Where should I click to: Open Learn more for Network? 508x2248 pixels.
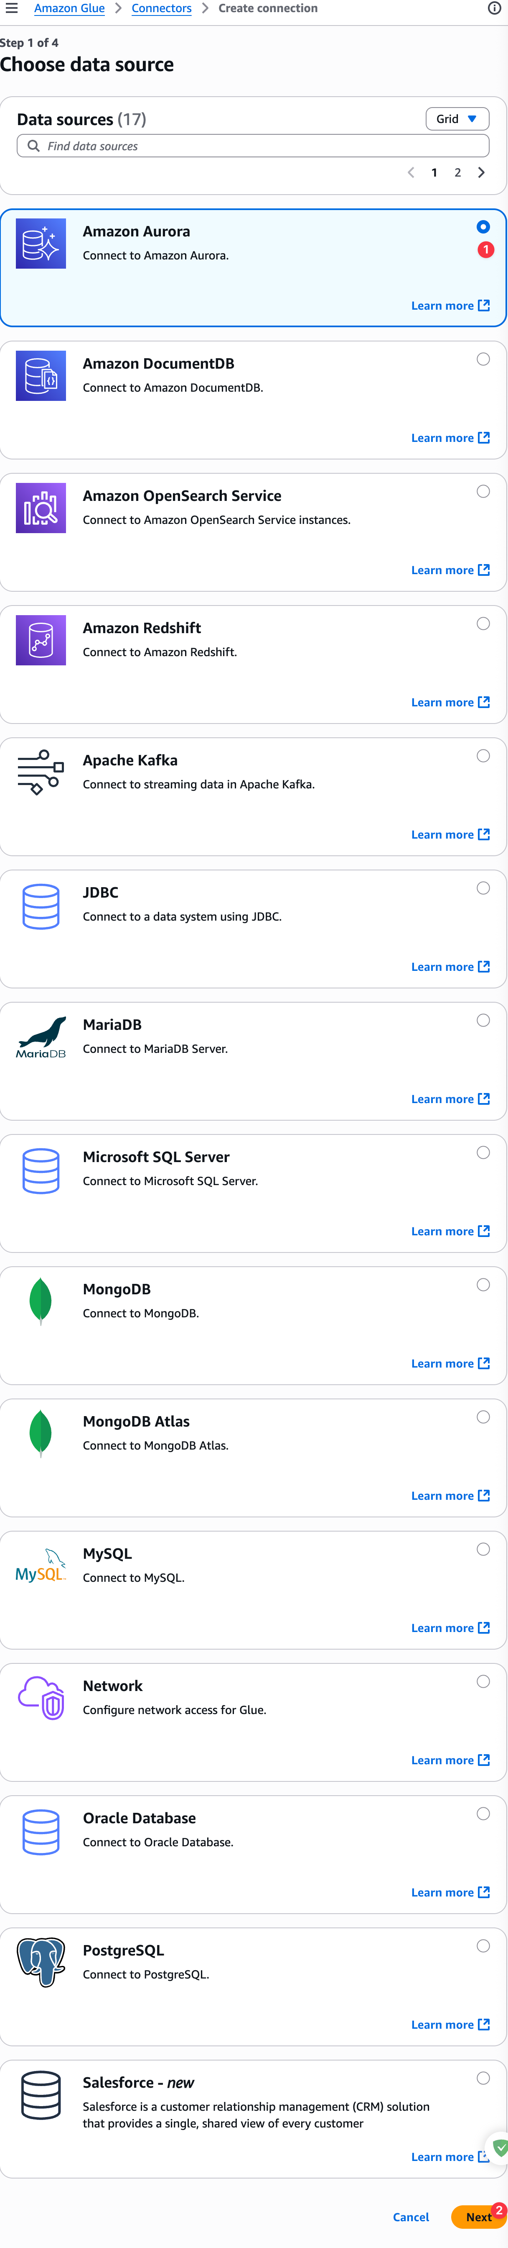point(450,1760)
